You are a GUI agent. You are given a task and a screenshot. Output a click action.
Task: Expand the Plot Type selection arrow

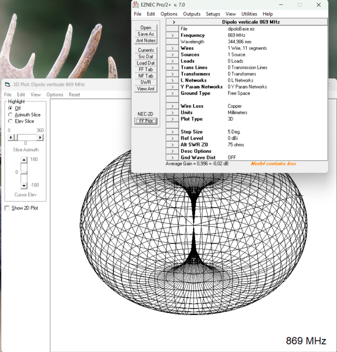[172, 119]
